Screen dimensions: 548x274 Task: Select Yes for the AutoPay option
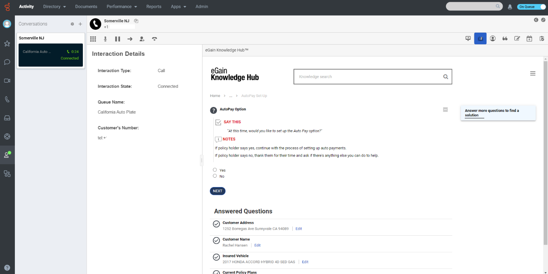tap(215, 170)
